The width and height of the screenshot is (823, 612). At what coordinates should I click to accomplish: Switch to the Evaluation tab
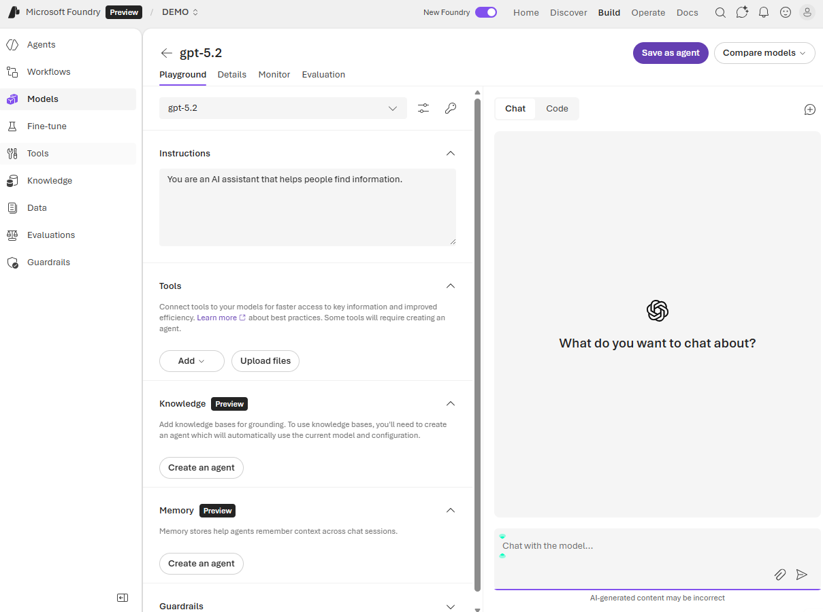pos(323,75)
